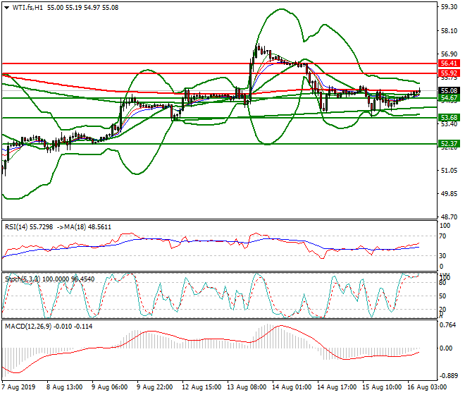
Task: Select the WTI.fs,H1 symbol title text
Action: click(x=27, y=8)
